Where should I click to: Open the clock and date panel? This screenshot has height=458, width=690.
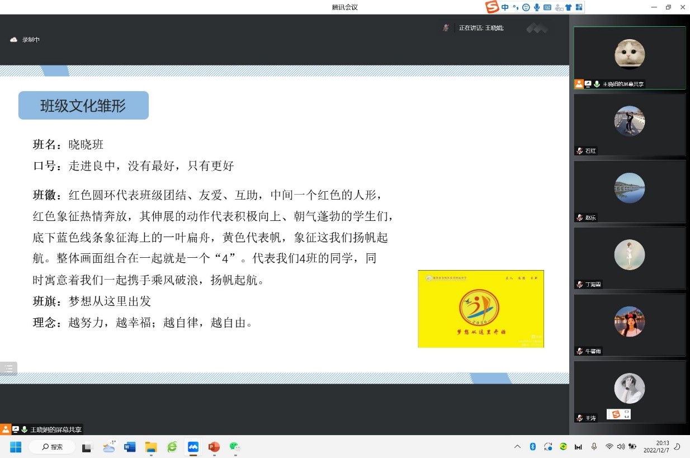click(656, 446)
